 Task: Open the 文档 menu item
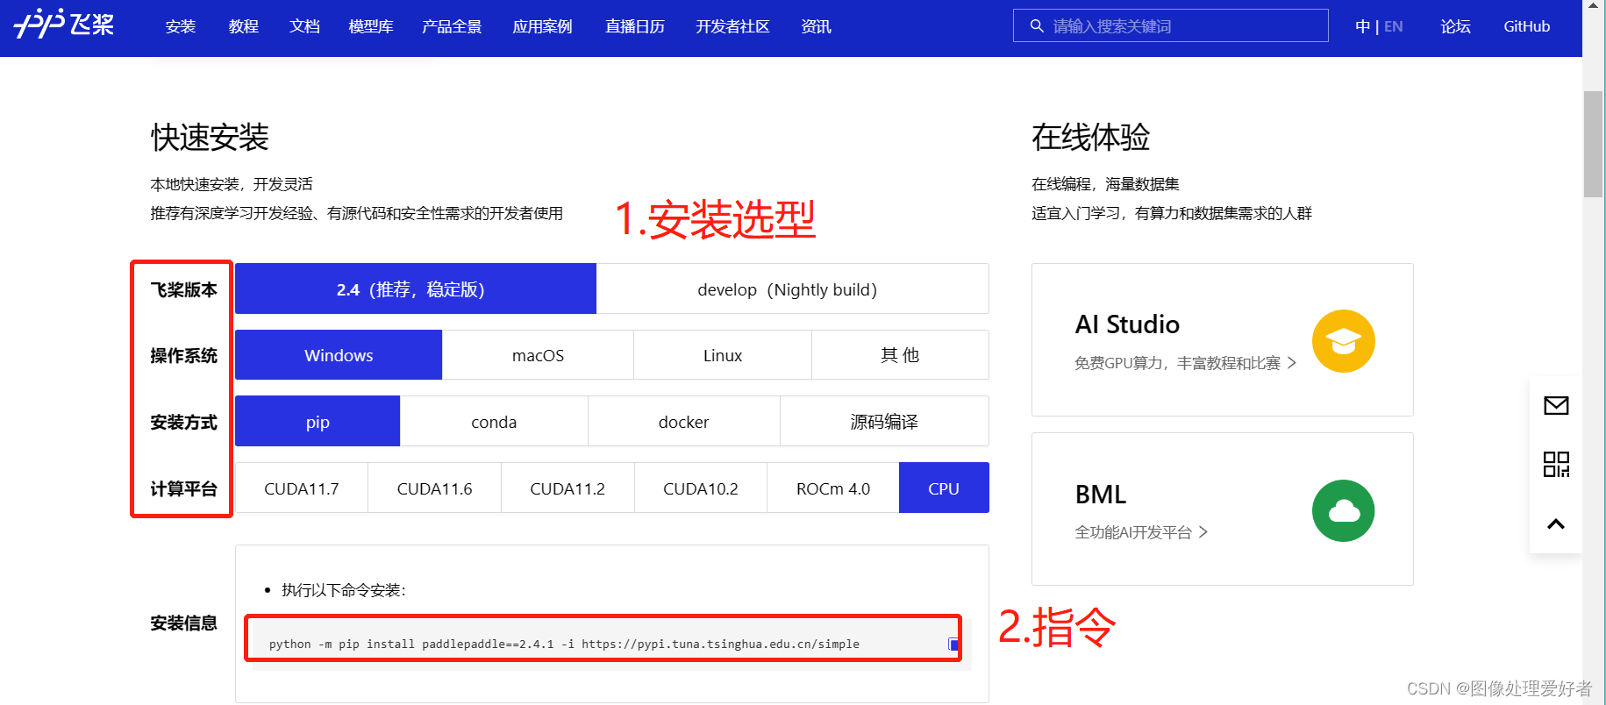point(304,26)
